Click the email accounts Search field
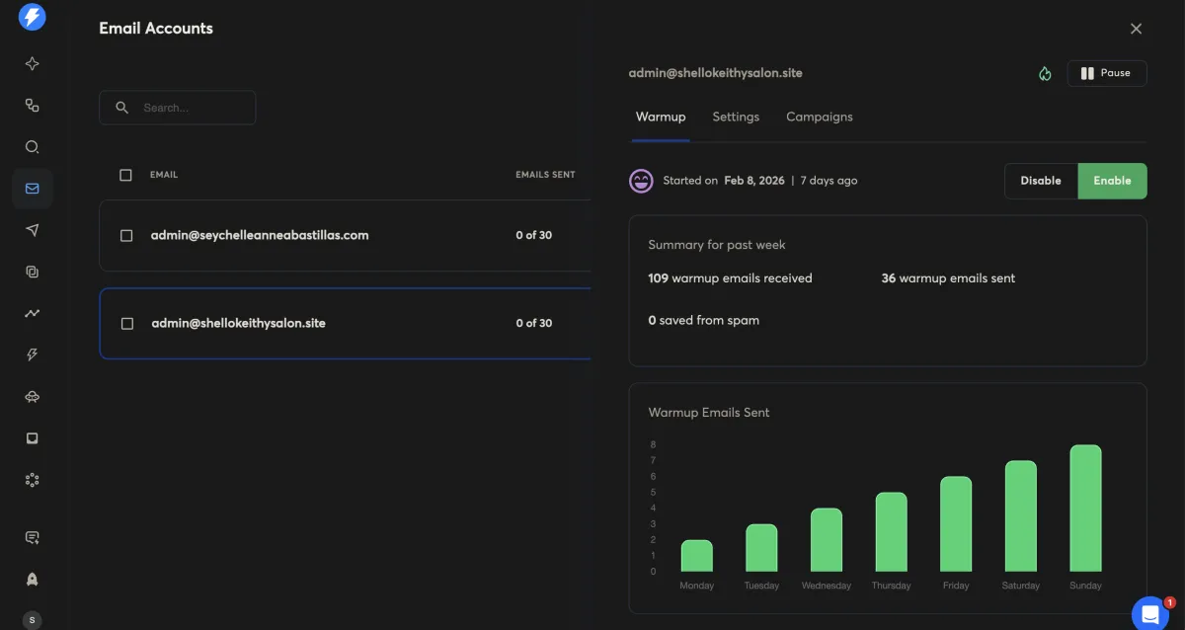 (x=193, y=108)
